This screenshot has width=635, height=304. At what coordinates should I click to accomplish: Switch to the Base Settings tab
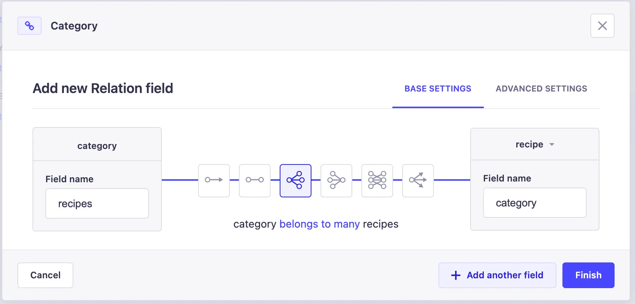438,88
